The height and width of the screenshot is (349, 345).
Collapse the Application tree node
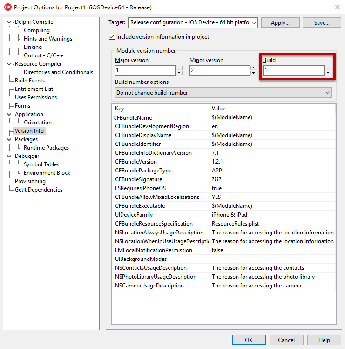pyautogui.click(x=9, y=114)
